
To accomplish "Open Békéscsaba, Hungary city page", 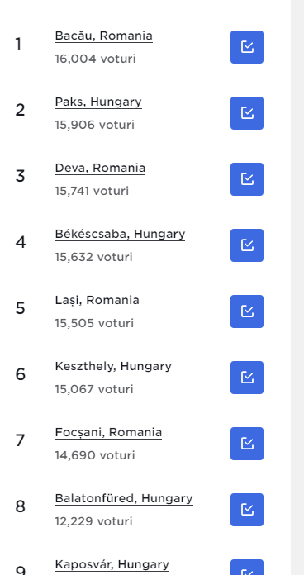I will 120,234.
